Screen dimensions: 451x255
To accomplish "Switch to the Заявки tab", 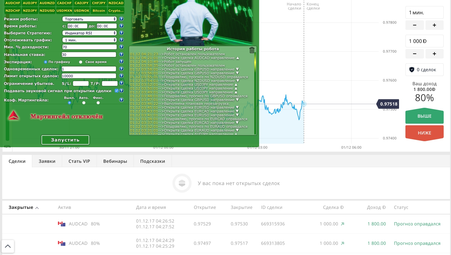I will 47,161.
